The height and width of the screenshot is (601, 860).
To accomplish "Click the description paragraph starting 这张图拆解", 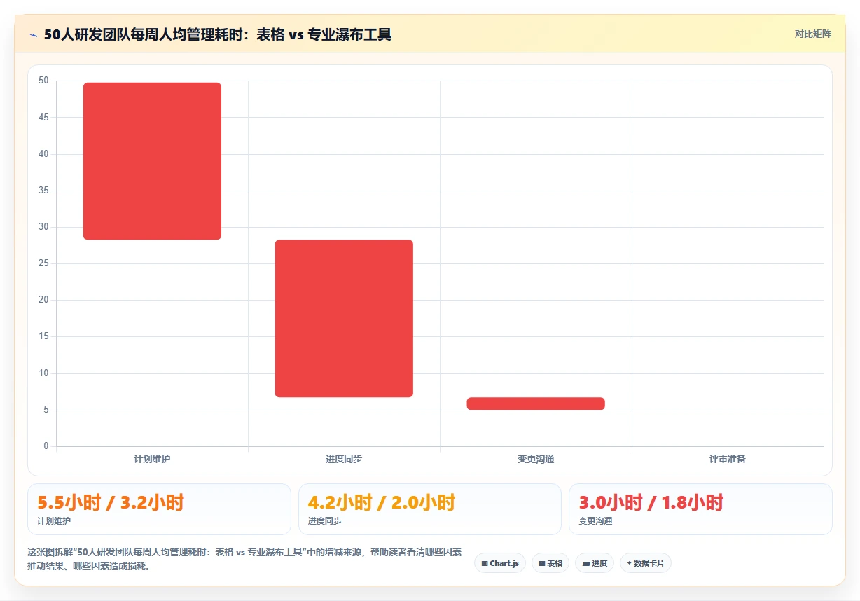I will click(x=244, y=559).
